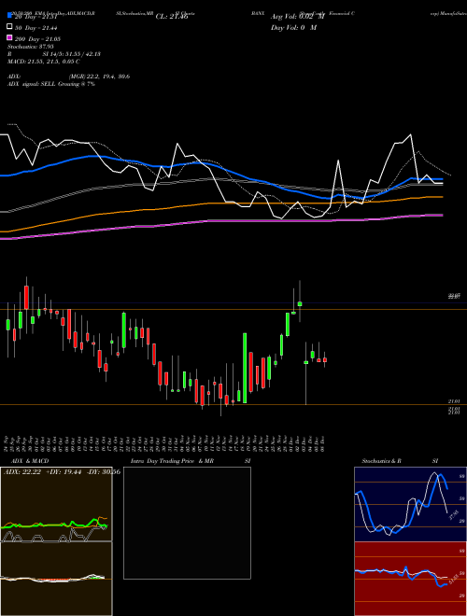This screenshot has width=467, height=616.
Task: Click the 'Stochastics & R' panel title
Action: 381,461
